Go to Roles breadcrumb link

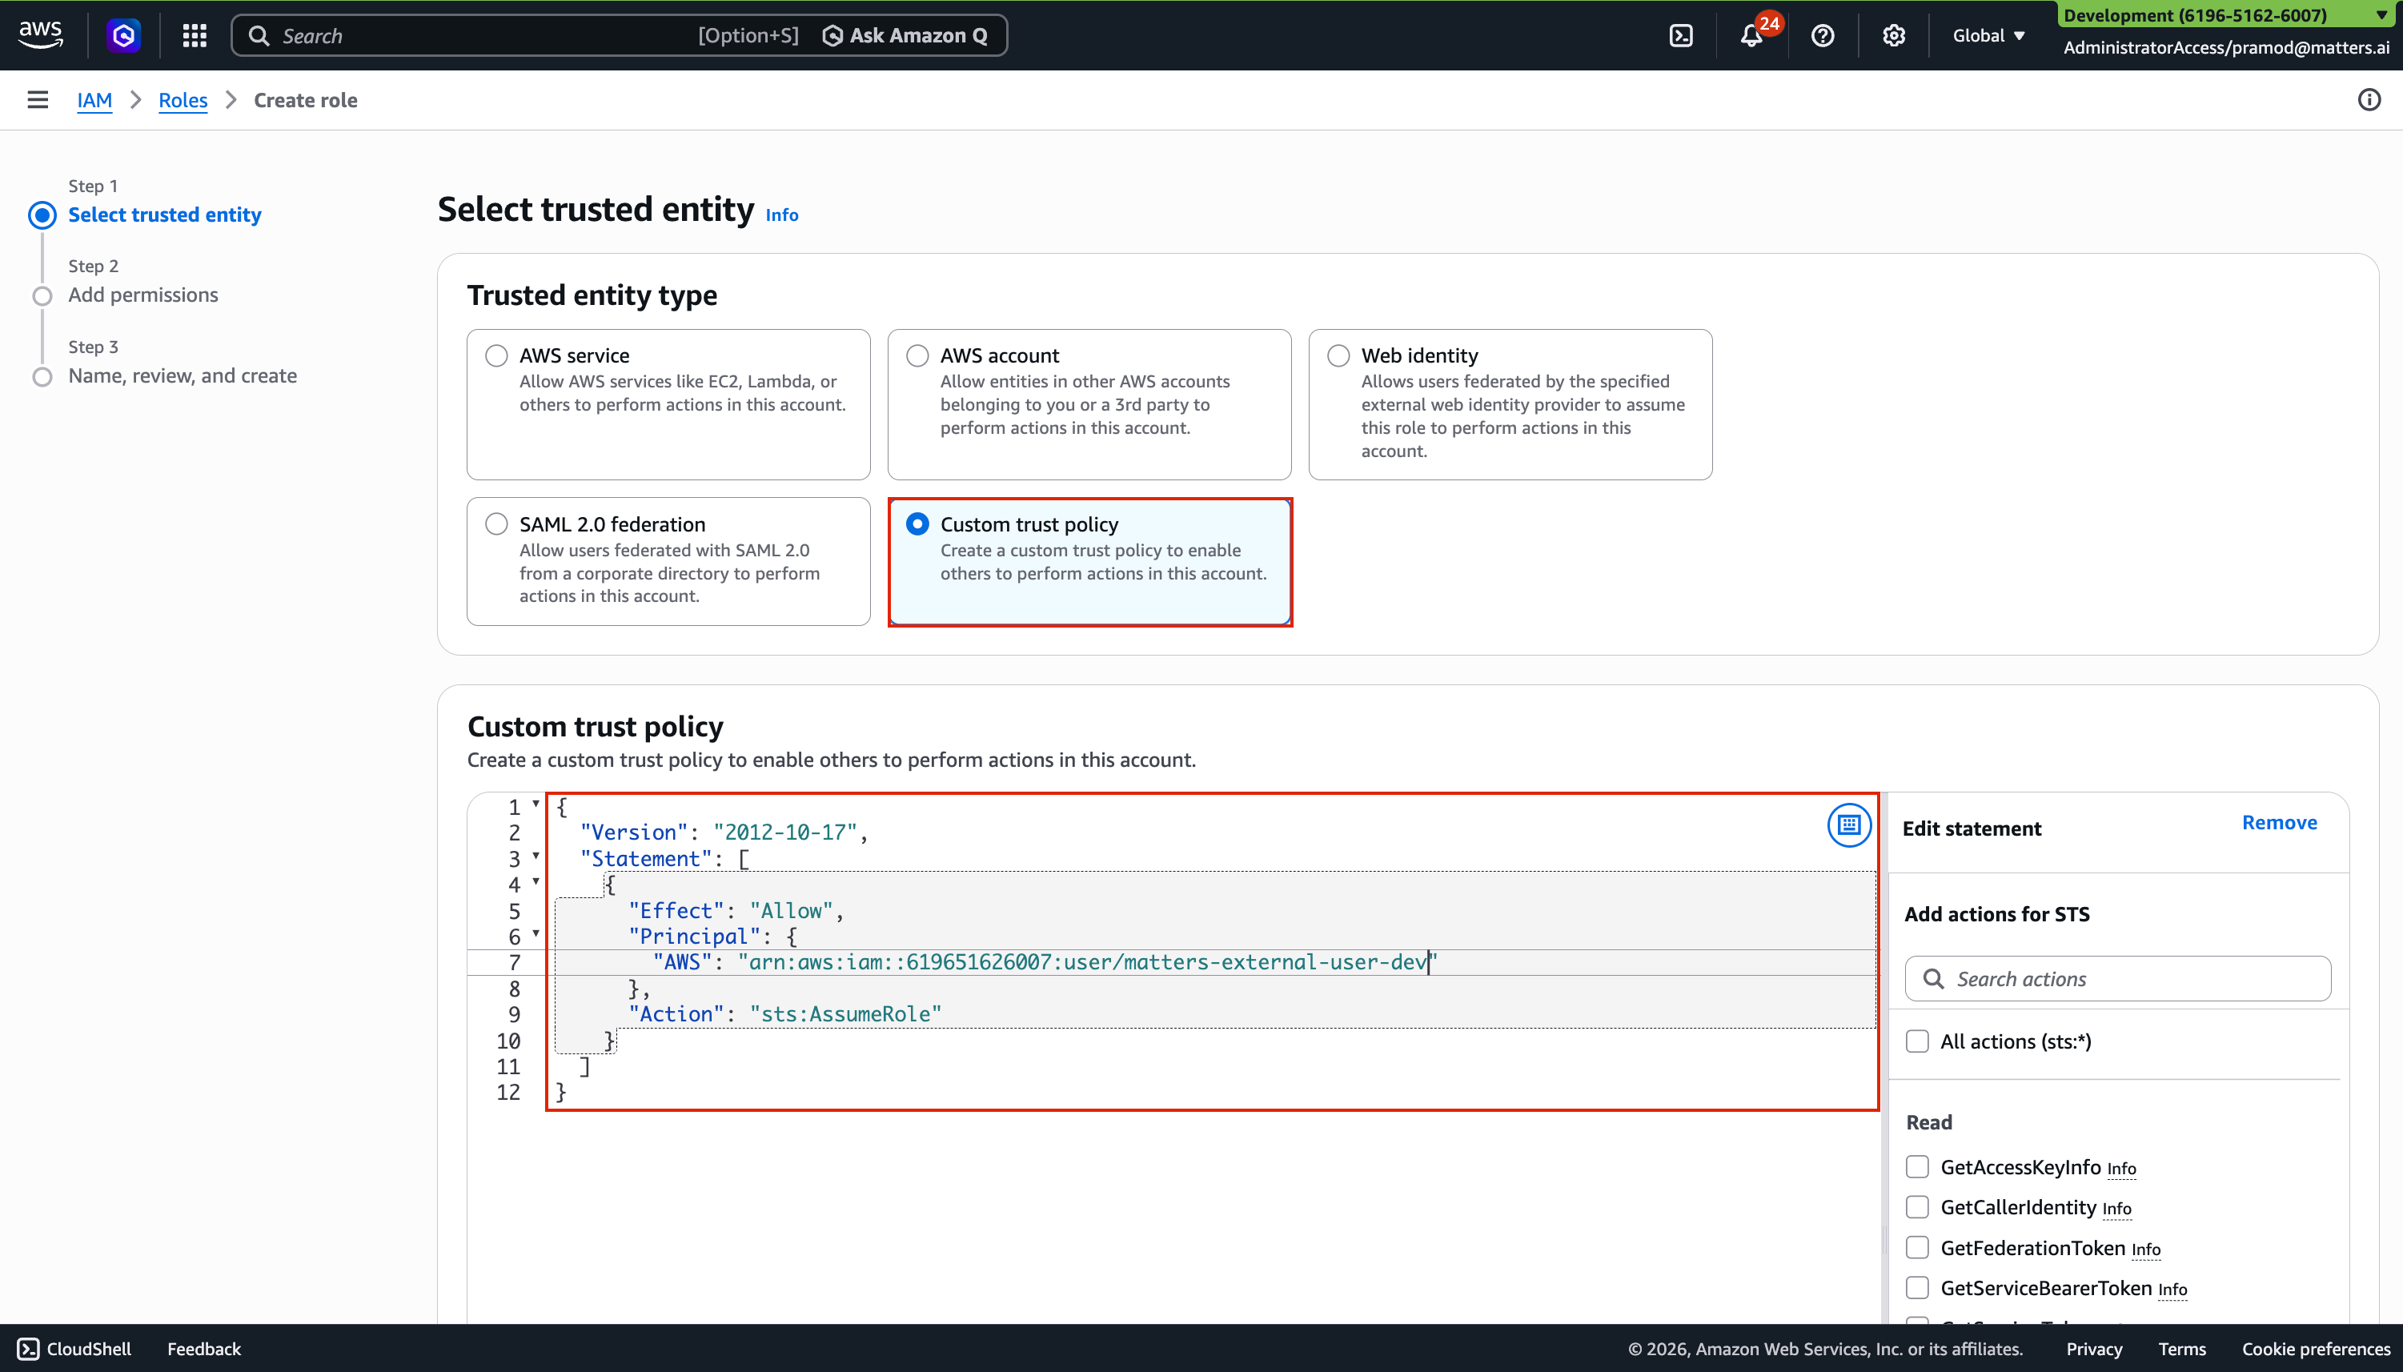pyautogui.click(x=183, y=100)
